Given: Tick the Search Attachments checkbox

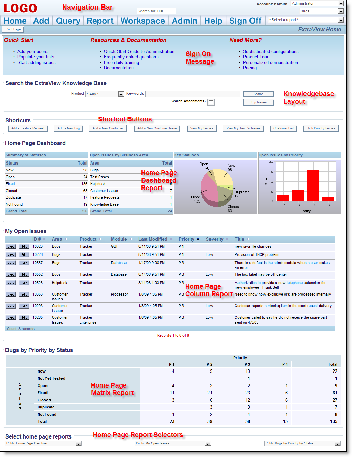Looking at the screenshot, I should coord(211,102).
